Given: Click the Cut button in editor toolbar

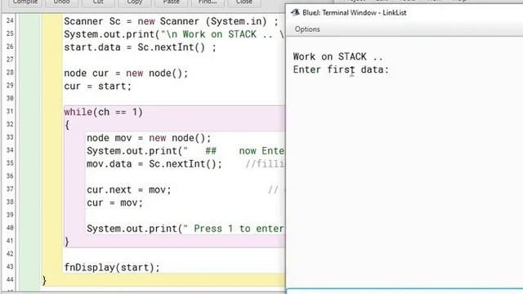Looking at the screenshot, I should click(x=98, y=2).
